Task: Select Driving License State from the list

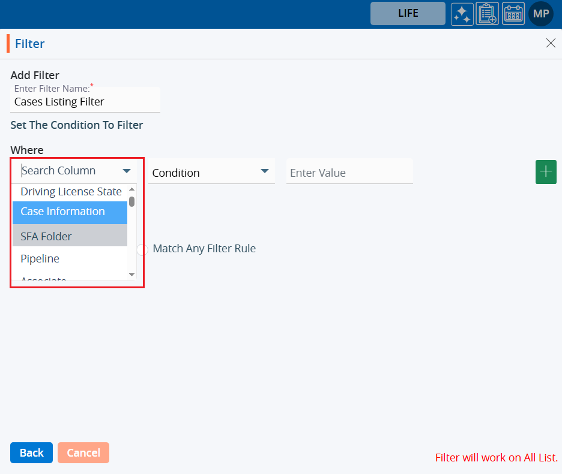Action: (71, 192)
